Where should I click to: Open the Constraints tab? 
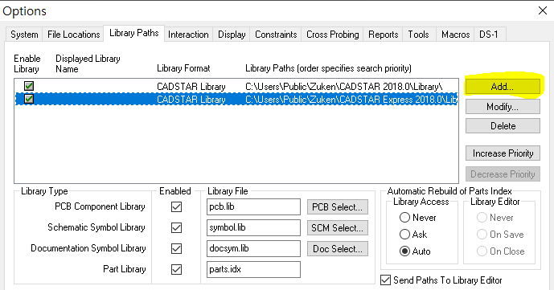coord(276,35)
